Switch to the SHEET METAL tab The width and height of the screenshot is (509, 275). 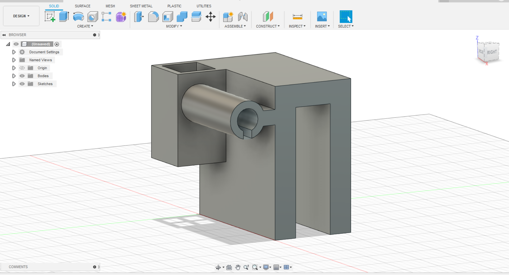141,6
